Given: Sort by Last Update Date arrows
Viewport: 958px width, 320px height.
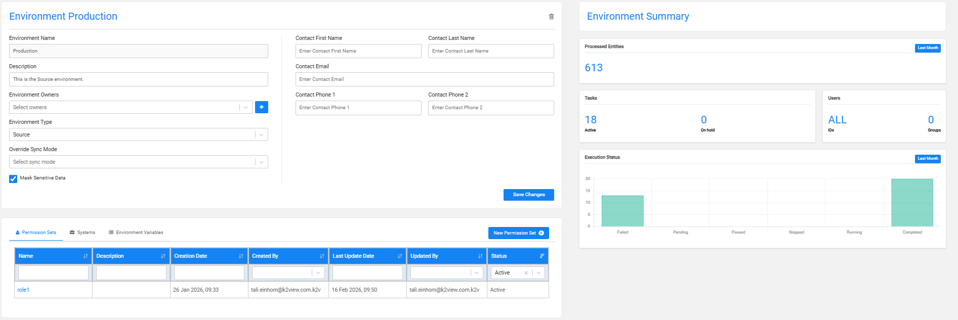Looking at the screenshot, I should coord(400,256).
